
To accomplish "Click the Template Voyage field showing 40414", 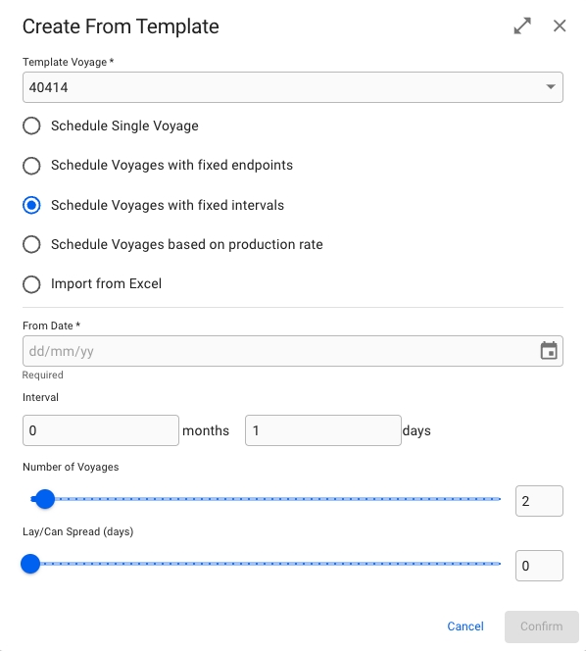I will (293, 87).
